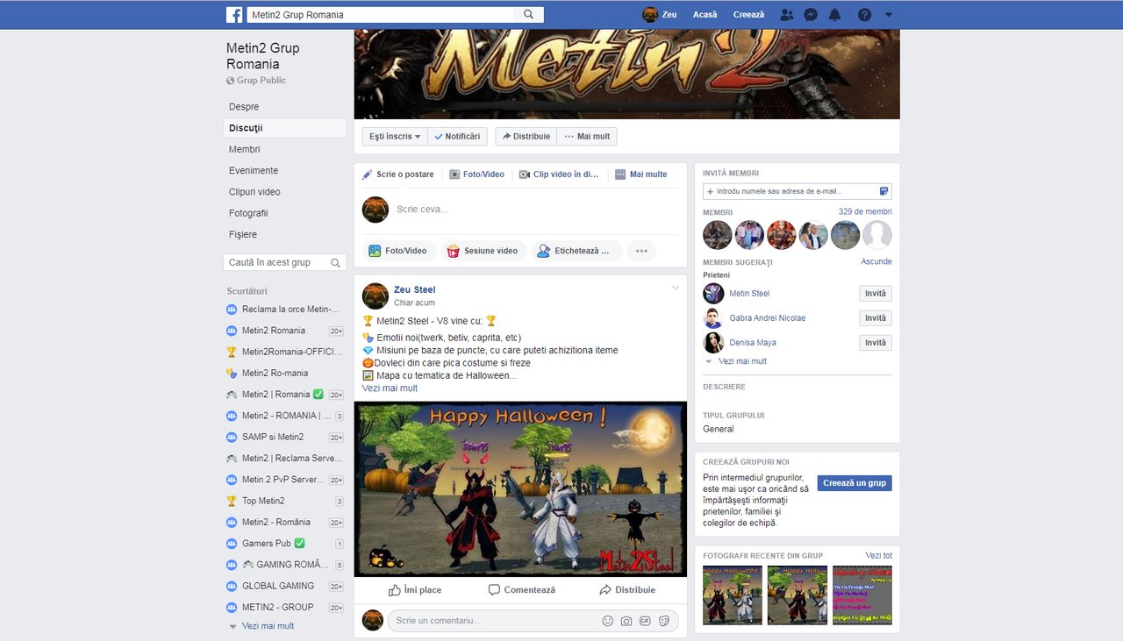Insert an emoji in the comment box
Image resolution: width=1123 pixels, height=641 pixels.
click(608, 620)
